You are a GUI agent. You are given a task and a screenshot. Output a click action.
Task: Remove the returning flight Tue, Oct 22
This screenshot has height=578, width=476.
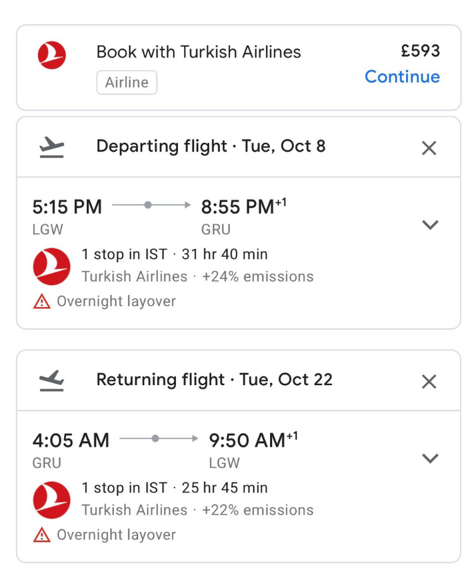click(429, 382)
